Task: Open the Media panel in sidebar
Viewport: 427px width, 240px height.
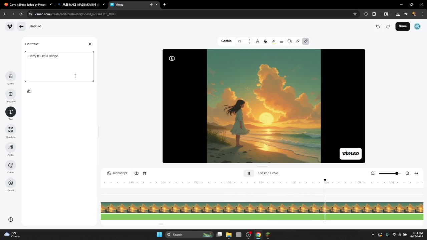Action: tap(11, 76)
